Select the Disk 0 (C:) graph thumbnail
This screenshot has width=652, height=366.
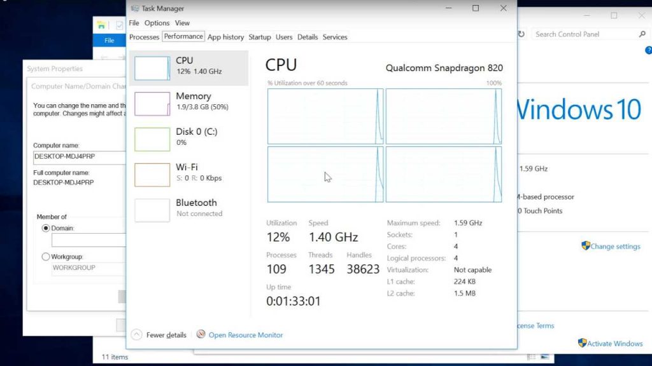(152, 139)
